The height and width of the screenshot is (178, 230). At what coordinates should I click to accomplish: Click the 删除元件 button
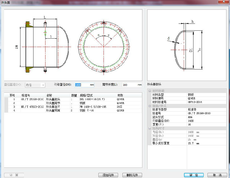[132, 175]
